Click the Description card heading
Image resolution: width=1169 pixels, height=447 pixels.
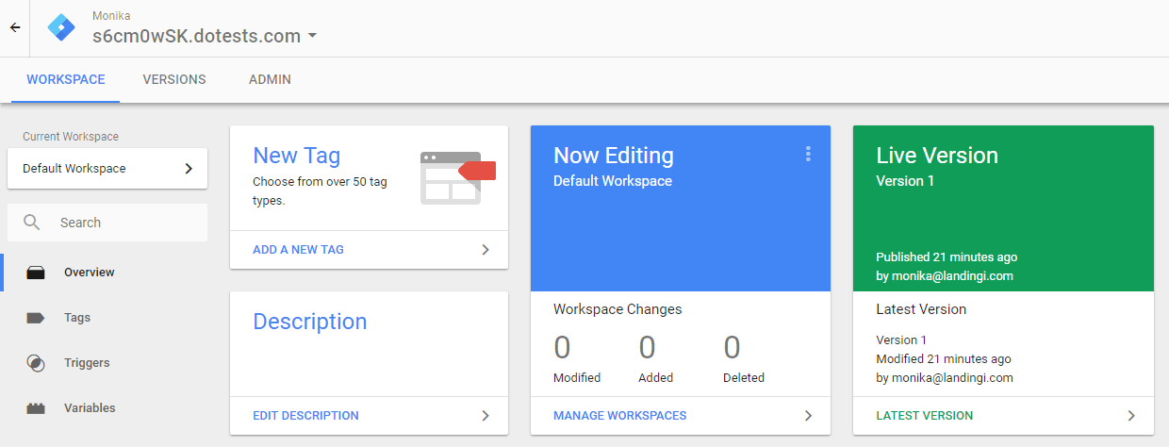(x=310, y=322)
